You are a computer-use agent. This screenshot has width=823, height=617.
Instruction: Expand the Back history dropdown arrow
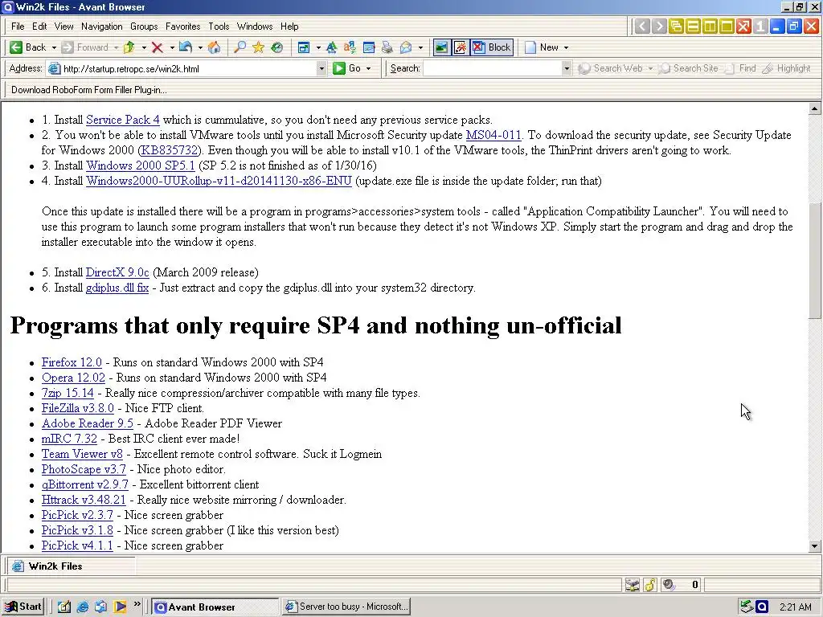coord(54,47)
